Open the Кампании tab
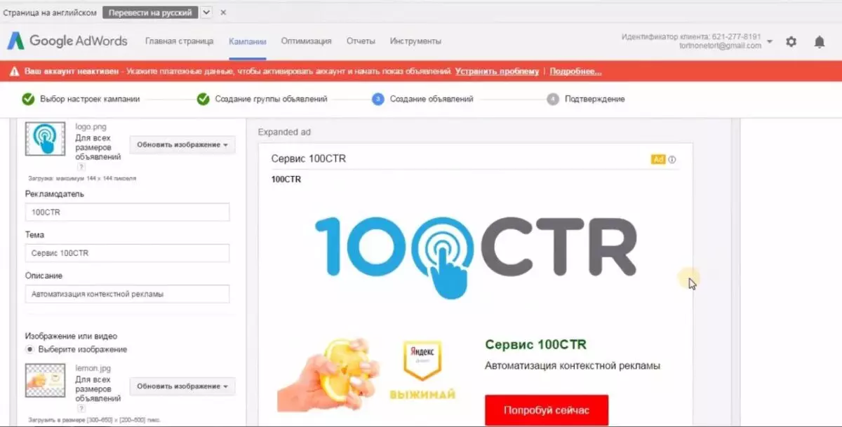Image resolution: width=842 pixels, height=427 pixels. (x=248, y=41)
